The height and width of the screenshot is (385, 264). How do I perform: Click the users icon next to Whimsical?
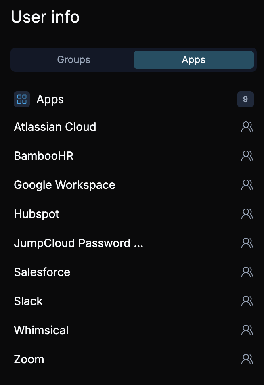[x=247, y=330]
